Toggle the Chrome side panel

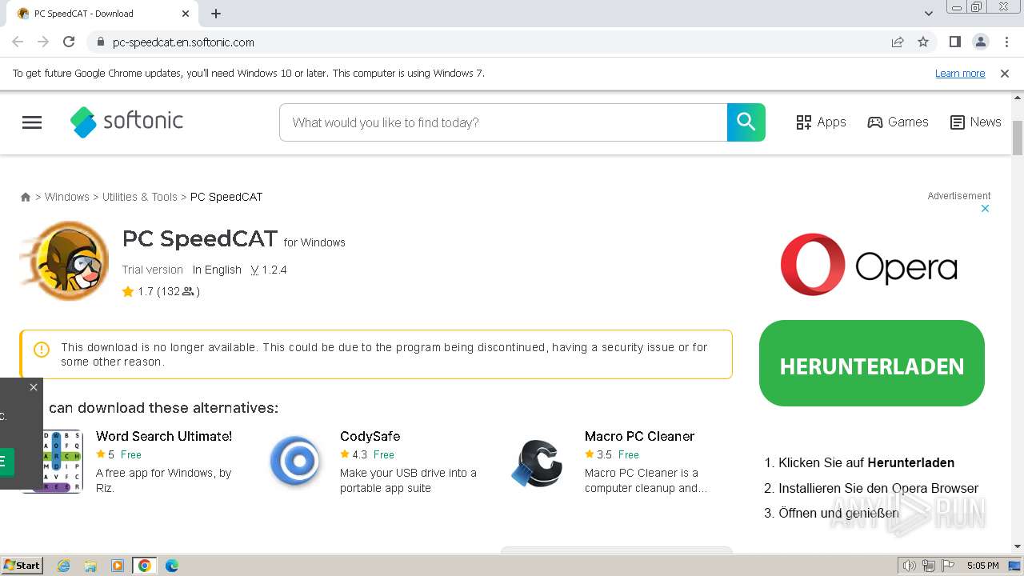(955, 42)
